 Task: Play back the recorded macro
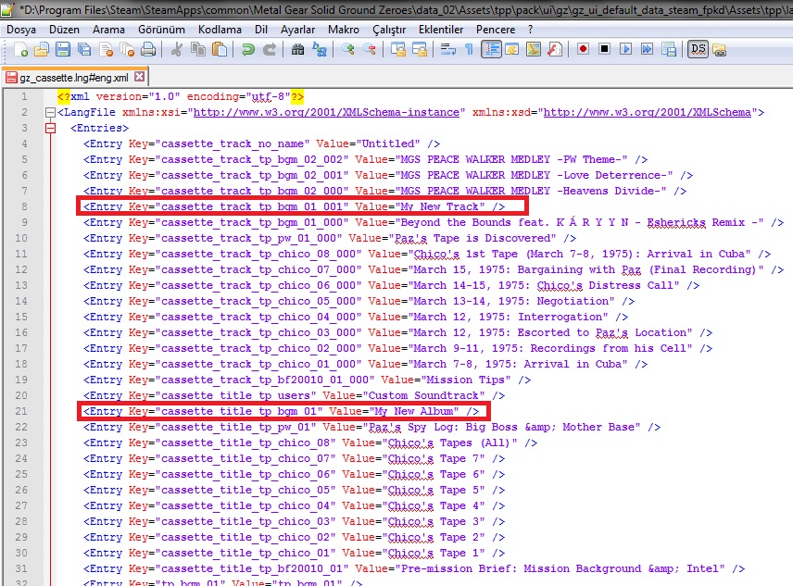625,49
